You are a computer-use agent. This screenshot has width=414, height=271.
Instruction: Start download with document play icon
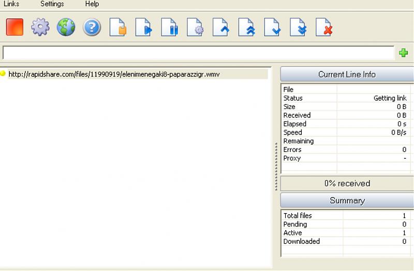(x=144, y=27)
